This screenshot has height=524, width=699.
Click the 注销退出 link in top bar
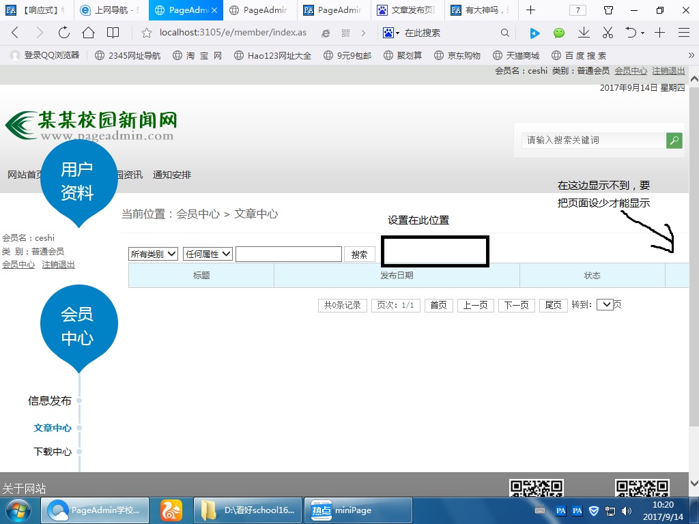point(668,71)
